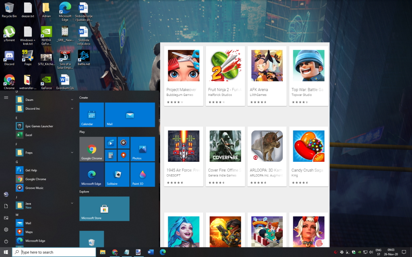Click the taskbar search box

pos(54,252)
